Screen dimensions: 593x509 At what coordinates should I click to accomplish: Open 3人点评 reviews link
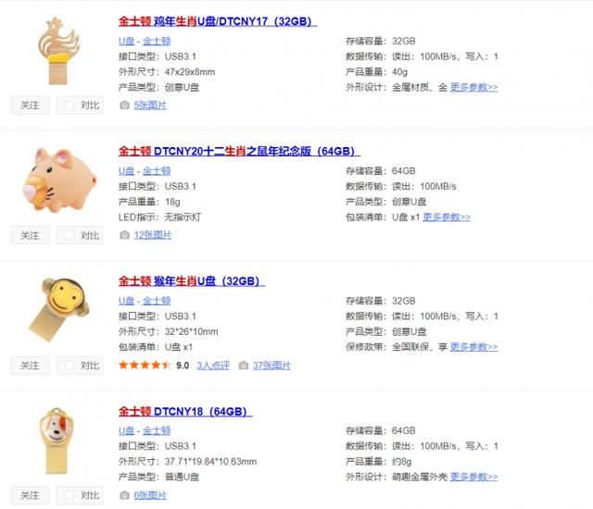tap(213, 366)
